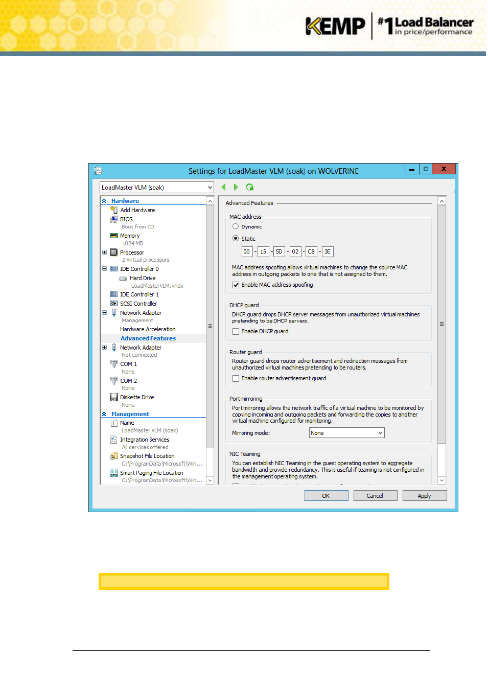Click the Processor icon

pos(114,252)
